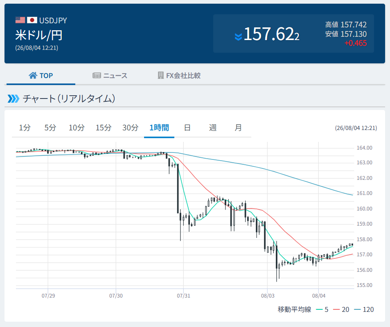Screen dimensions: 390x327
Task: Switch chart to 1分 timeframe
Action: pos(25,128)
